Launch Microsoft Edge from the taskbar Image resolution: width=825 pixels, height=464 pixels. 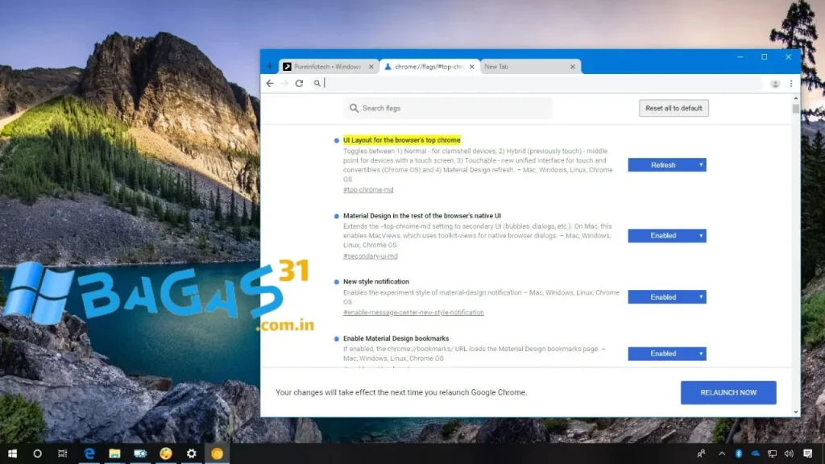pos(89,454)
